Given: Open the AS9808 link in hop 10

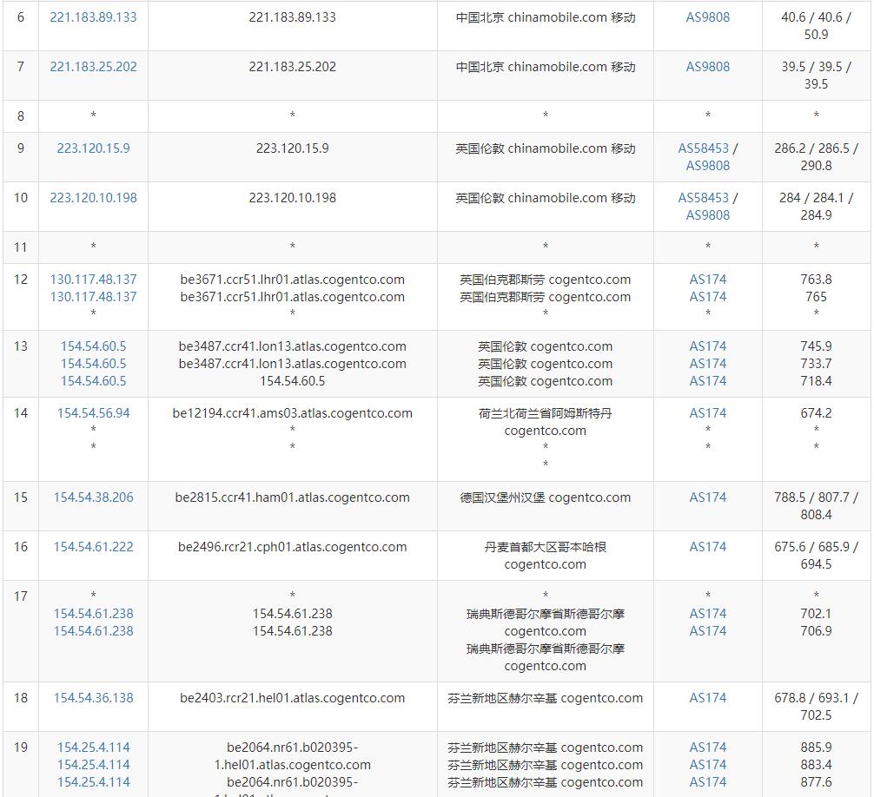Looking at the screenshot, I should click(707, 215).
